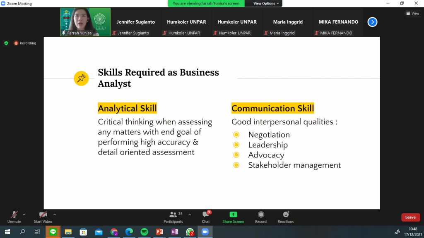424x238 pixels.
Task: Open the Reactions menu
Action: (x=286, y=217)
